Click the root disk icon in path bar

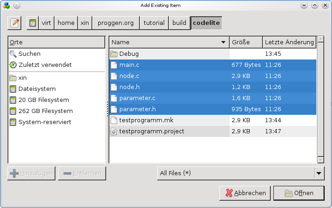coord(33,23)
